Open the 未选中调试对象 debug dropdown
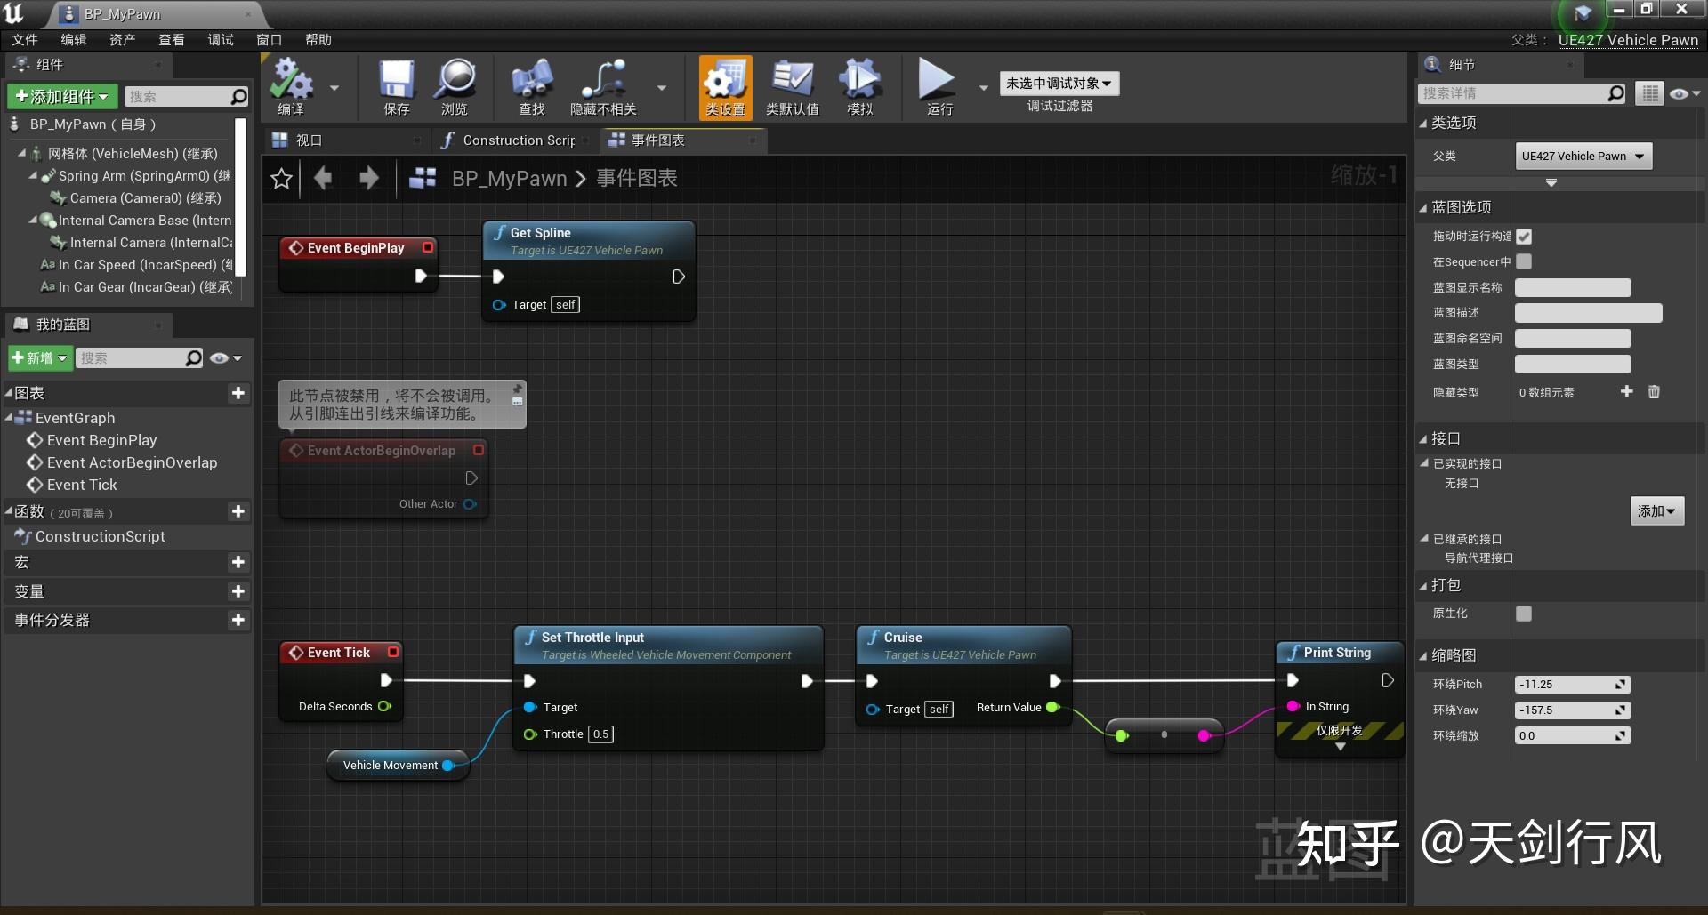Screen dimensions: 1708x915 1058,83
